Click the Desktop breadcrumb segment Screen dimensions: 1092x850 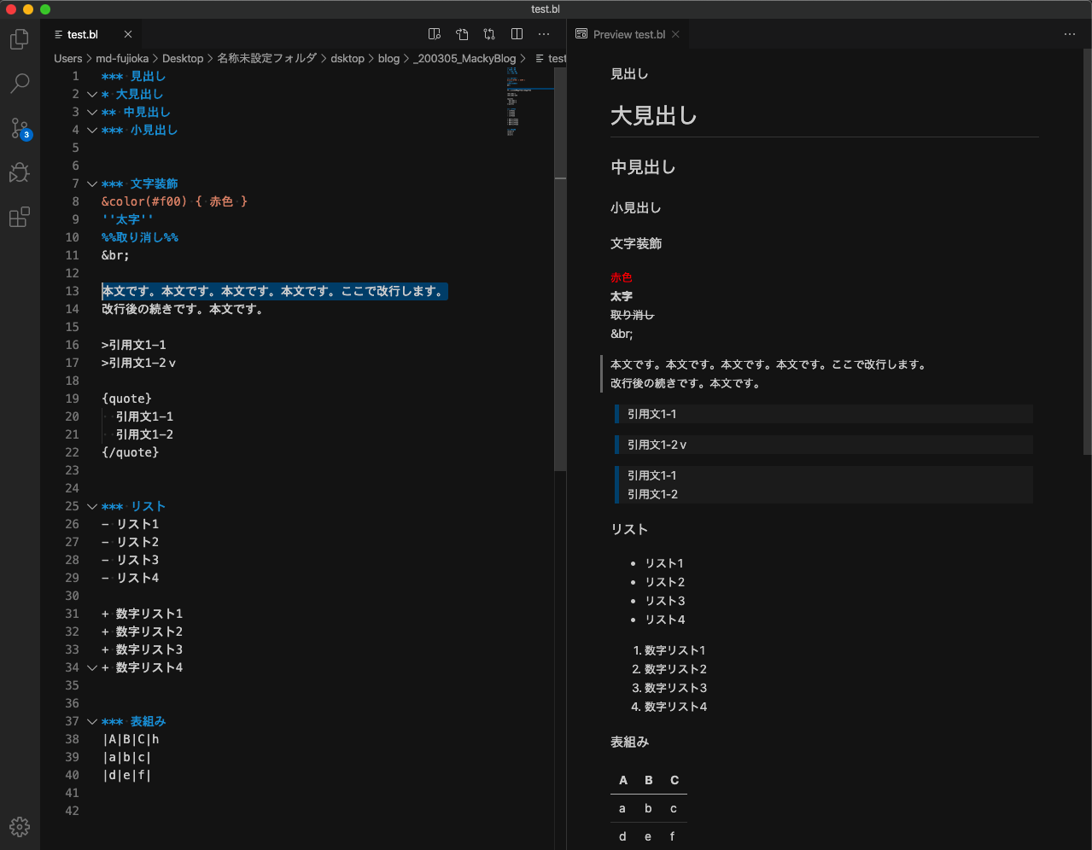[x=183, y=59]
